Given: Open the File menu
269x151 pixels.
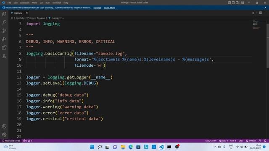Looking at the screenshot, I should click(x=9, y=3).
